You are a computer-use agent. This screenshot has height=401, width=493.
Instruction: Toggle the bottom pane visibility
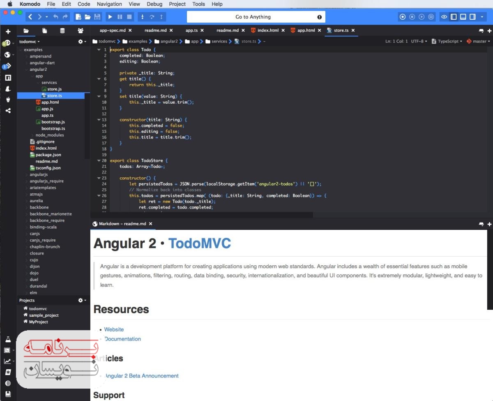pos(463,17)
